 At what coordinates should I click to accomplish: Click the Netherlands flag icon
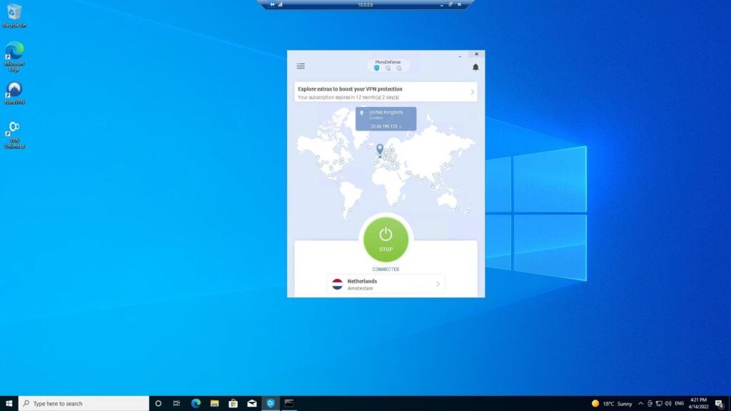pos(337,284)
